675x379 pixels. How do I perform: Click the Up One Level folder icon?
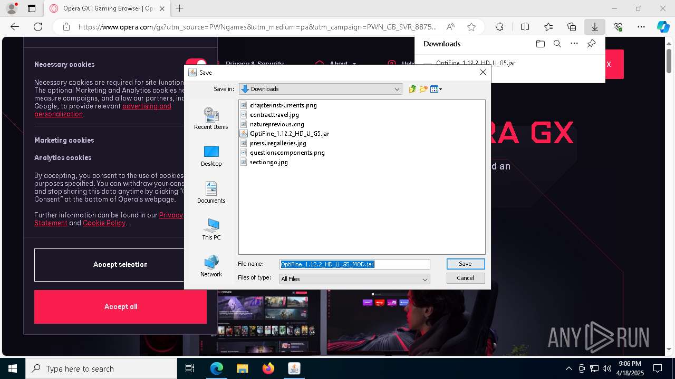coord(412,89)
